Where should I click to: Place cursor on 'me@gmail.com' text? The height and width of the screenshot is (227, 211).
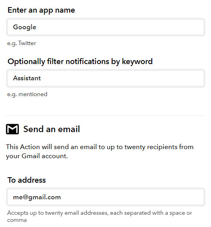click(37, 197)
